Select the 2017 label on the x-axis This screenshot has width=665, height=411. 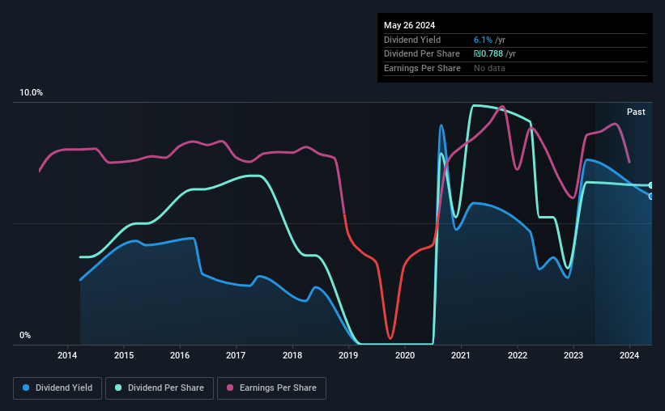pos(236,355)
